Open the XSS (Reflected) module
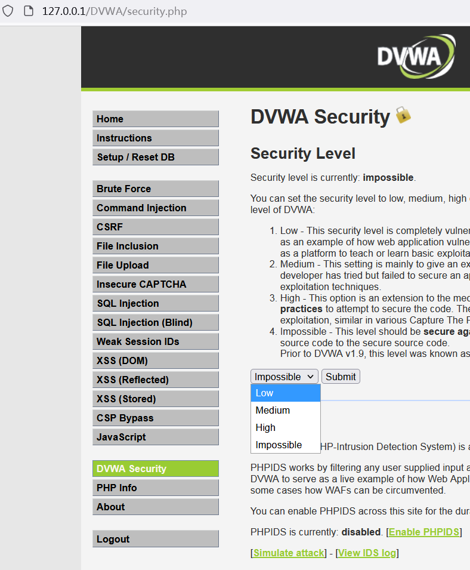Screen dimensions: 470x570 pyautogui.click(x=156, y=380)
